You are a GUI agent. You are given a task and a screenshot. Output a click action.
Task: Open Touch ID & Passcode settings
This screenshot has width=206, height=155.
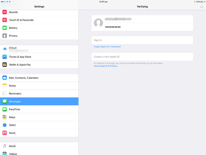[x=39, y=20]
